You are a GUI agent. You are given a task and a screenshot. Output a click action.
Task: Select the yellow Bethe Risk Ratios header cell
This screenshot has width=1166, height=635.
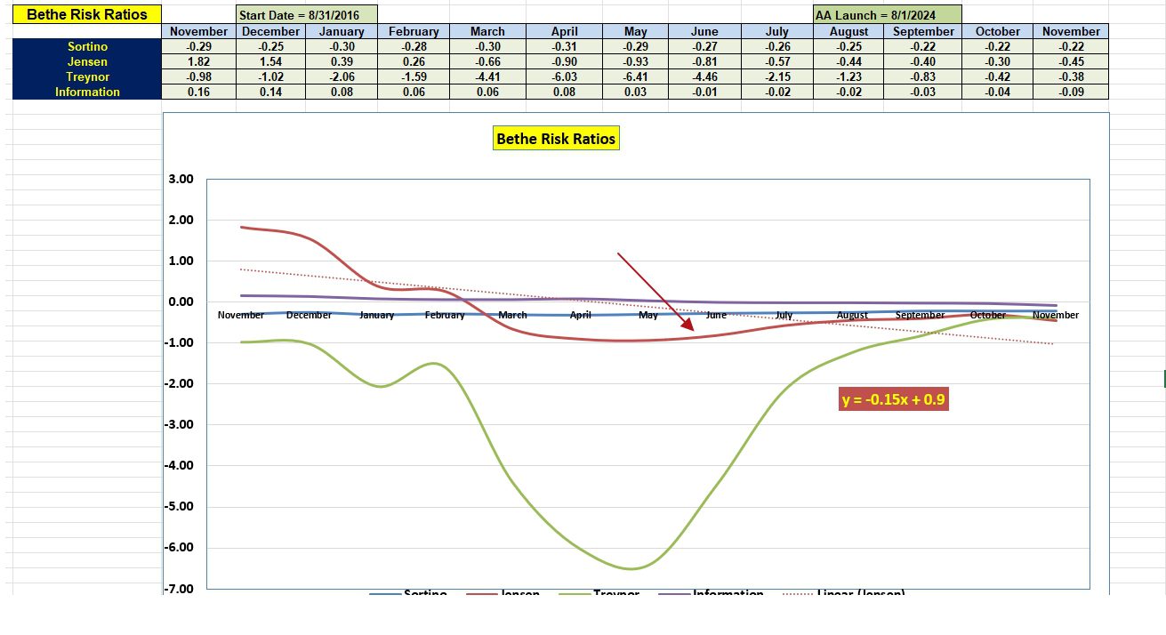pos(87,14)
